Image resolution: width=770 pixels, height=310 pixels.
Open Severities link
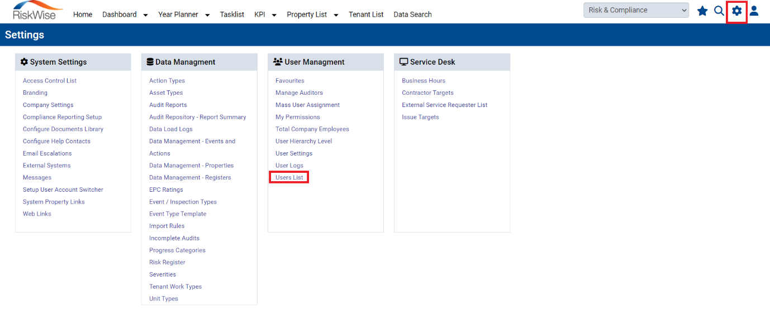point(163,275)
